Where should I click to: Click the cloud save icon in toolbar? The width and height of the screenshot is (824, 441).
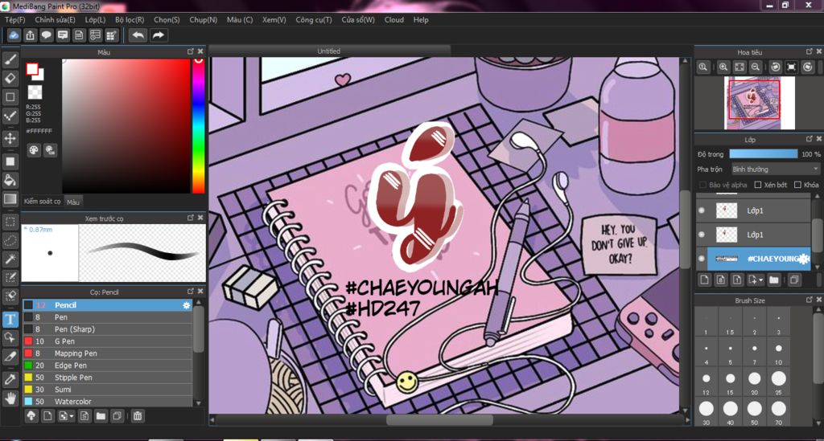click(x=14, y=35)
